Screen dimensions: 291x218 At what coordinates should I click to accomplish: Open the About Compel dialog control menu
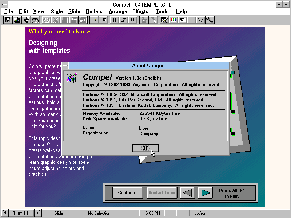tap(65, 66)
